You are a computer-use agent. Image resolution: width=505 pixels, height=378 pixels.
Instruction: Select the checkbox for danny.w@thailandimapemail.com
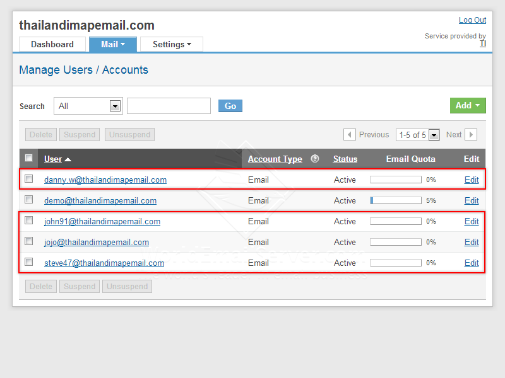point(28,178)
